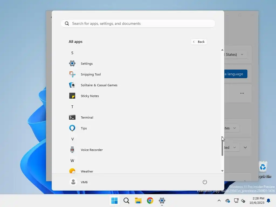Click the Tips text label

[84, 128]
